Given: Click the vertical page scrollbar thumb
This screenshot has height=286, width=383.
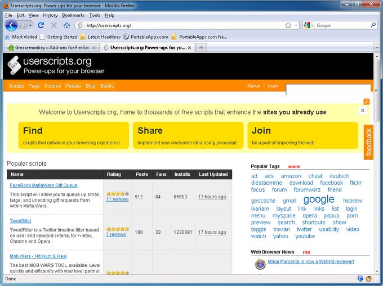Looking at the screenshot, I should pos(376,90).
